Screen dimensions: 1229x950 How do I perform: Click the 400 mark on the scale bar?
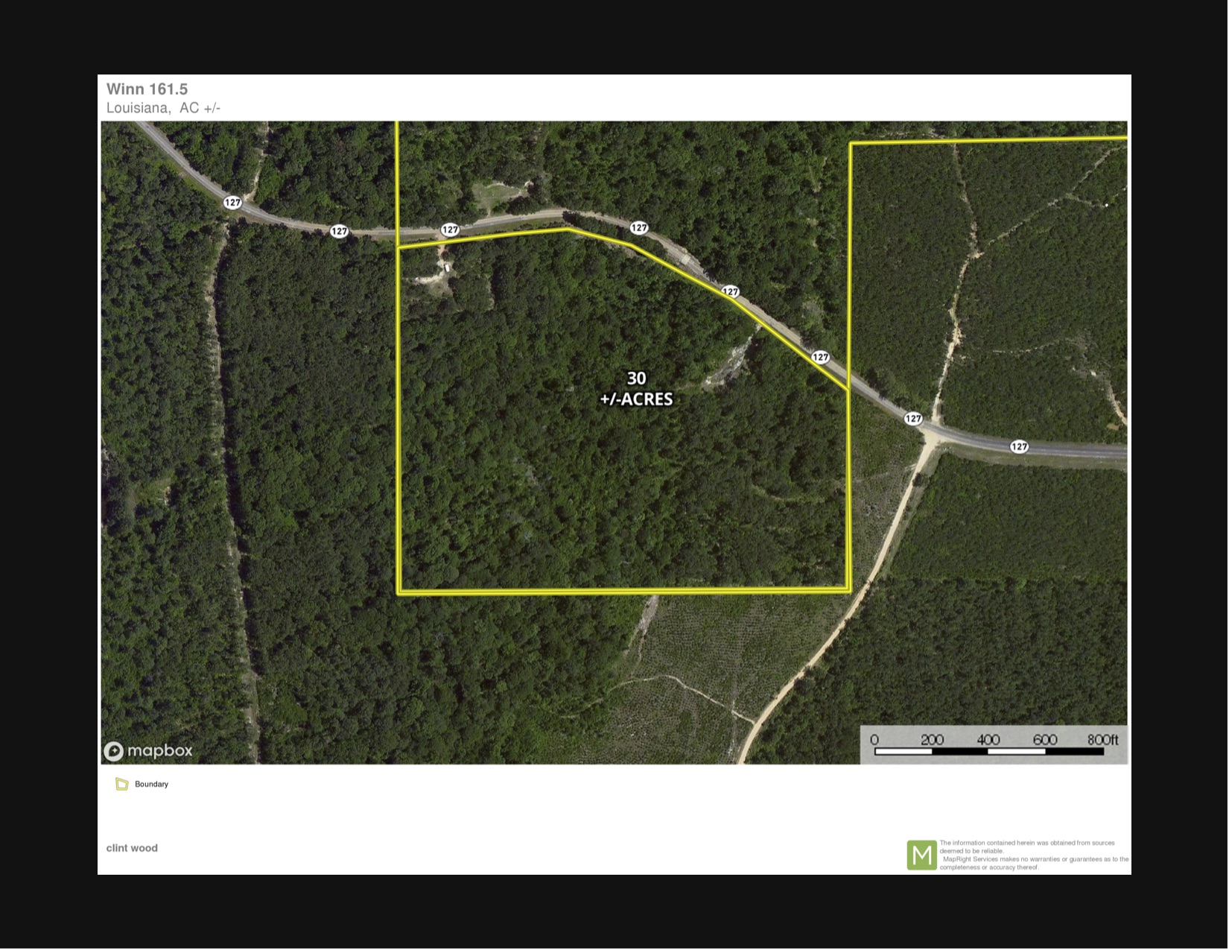point(988,740)
